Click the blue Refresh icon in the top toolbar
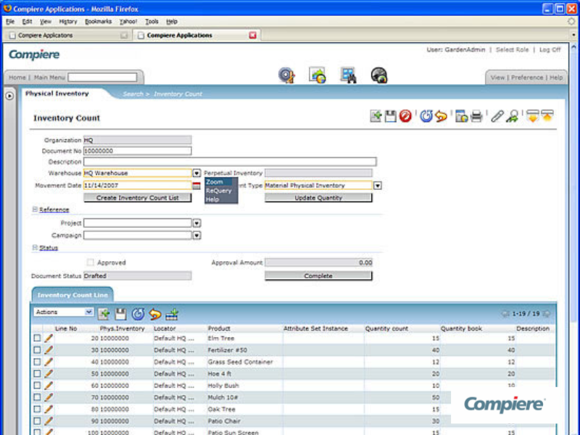The image size is (580, 435). point(426,117)
